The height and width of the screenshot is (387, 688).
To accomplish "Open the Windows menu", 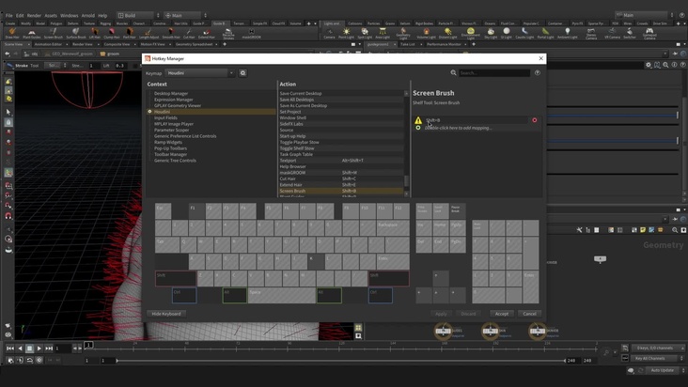I will coord(69,15).
